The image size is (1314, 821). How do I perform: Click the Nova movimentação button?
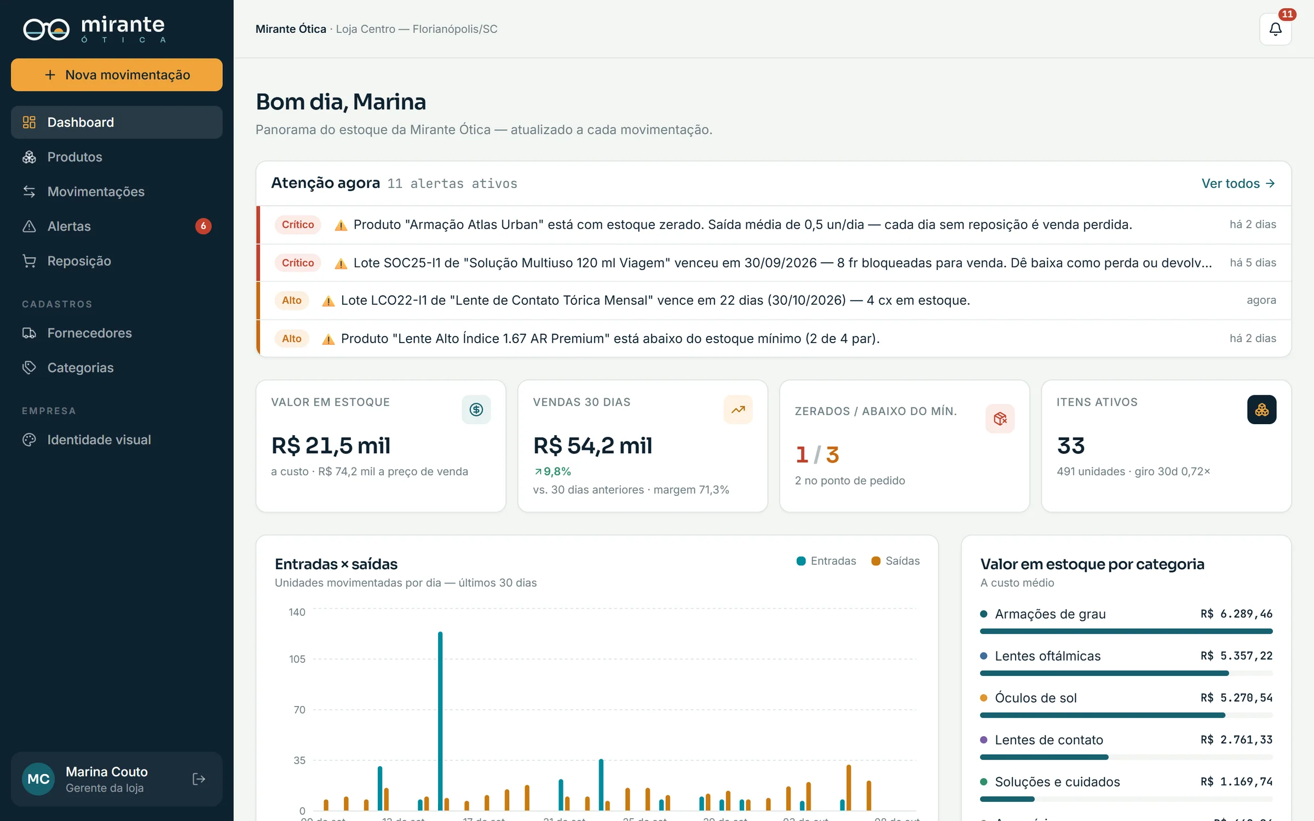[x=117, y=75]
